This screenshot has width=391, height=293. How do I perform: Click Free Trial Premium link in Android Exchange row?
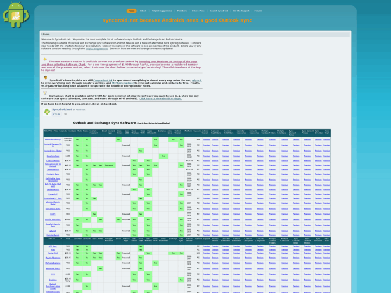pos(326,140)
